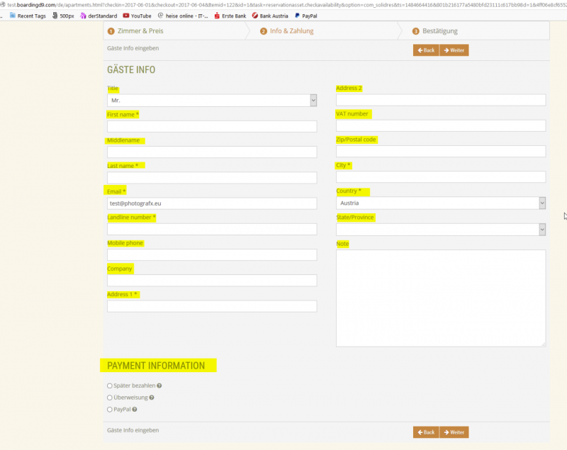Click help icon beside PayPal payment option
Screen dimensions: 567x450
click(x=135, y=410)
